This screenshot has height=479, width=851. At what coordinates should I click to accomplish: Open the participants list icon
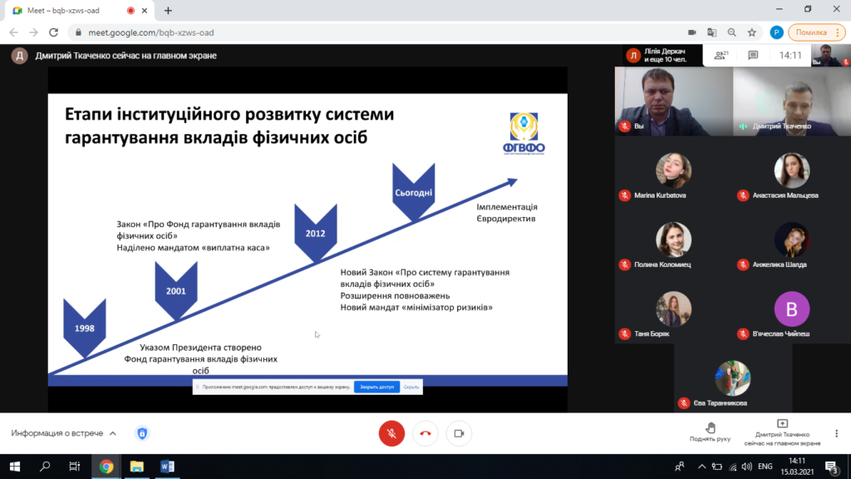[x=721, y=55]
